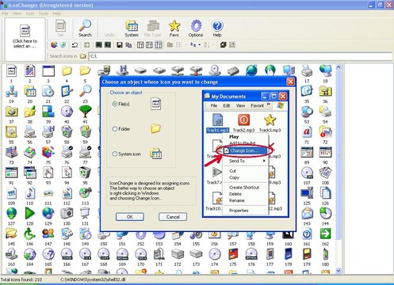Image resolution: width=394 pixels, height=285 pixels.
Task: Select icon 5, the open yellow folder
Action: coord(85,71)
